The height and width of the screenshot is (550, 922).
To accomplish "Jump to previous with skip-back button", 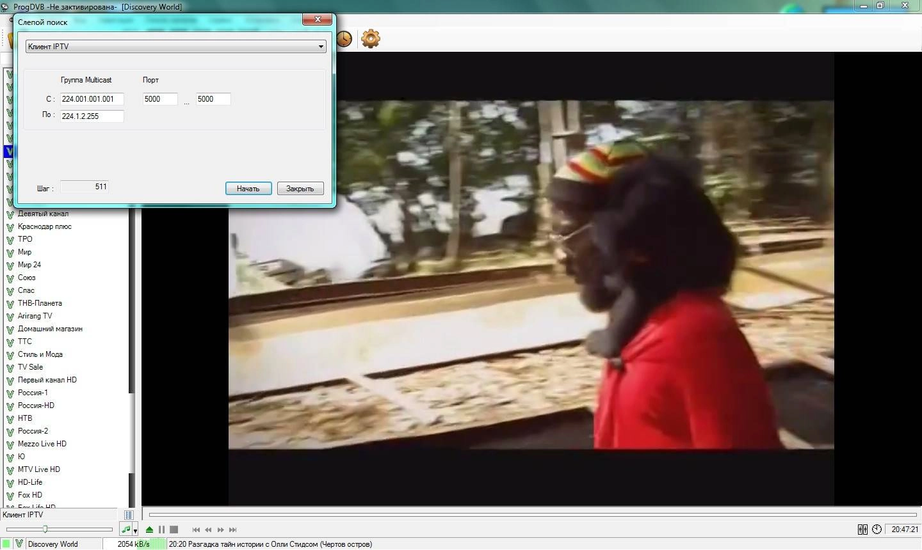I will pyautogui.click(x=196, y=530).
